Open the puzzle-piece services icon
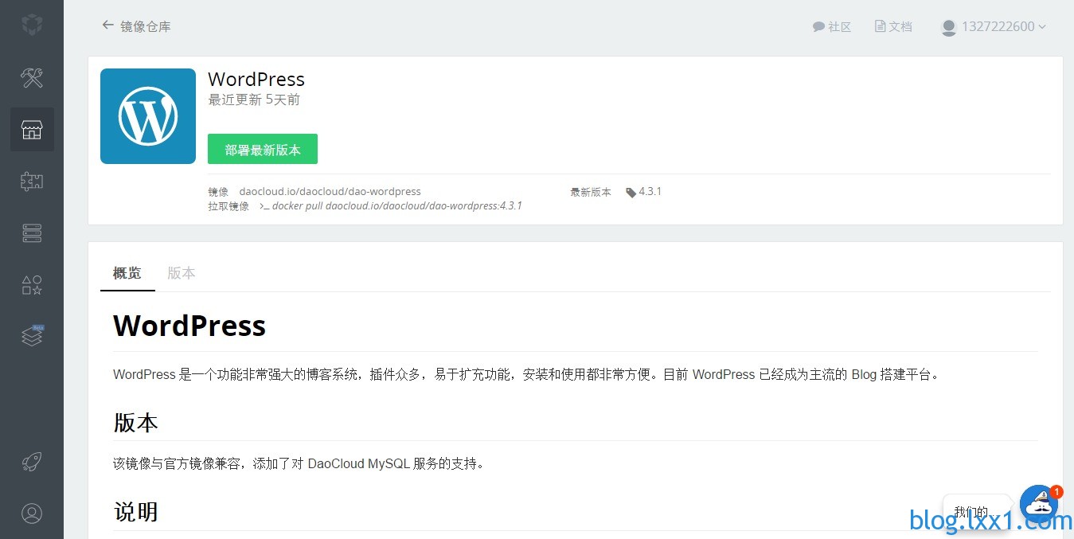 (32, 181)
